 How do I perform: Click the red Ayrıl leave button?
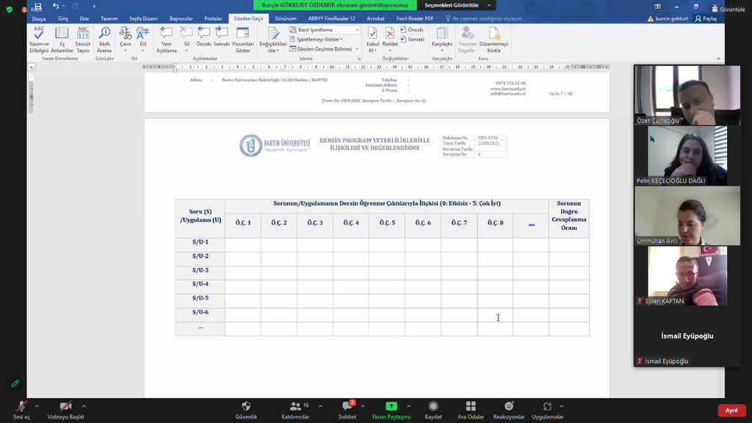[731, 410]
